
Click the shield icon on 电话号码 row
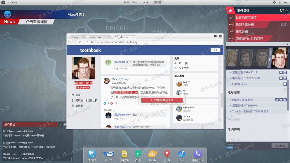(281, 78)
